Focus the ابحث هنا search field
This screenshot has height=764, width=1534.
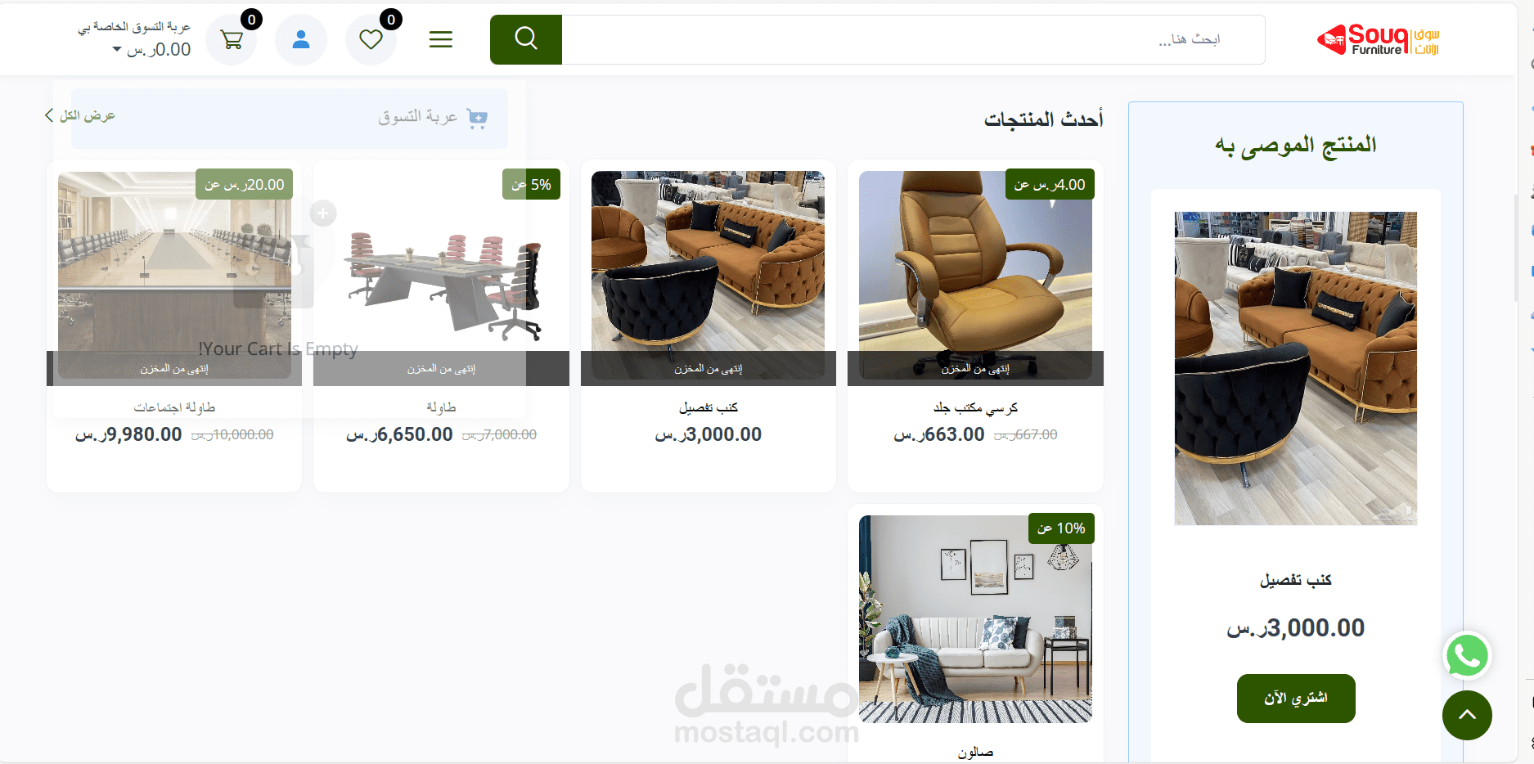[x=913, y=39]
